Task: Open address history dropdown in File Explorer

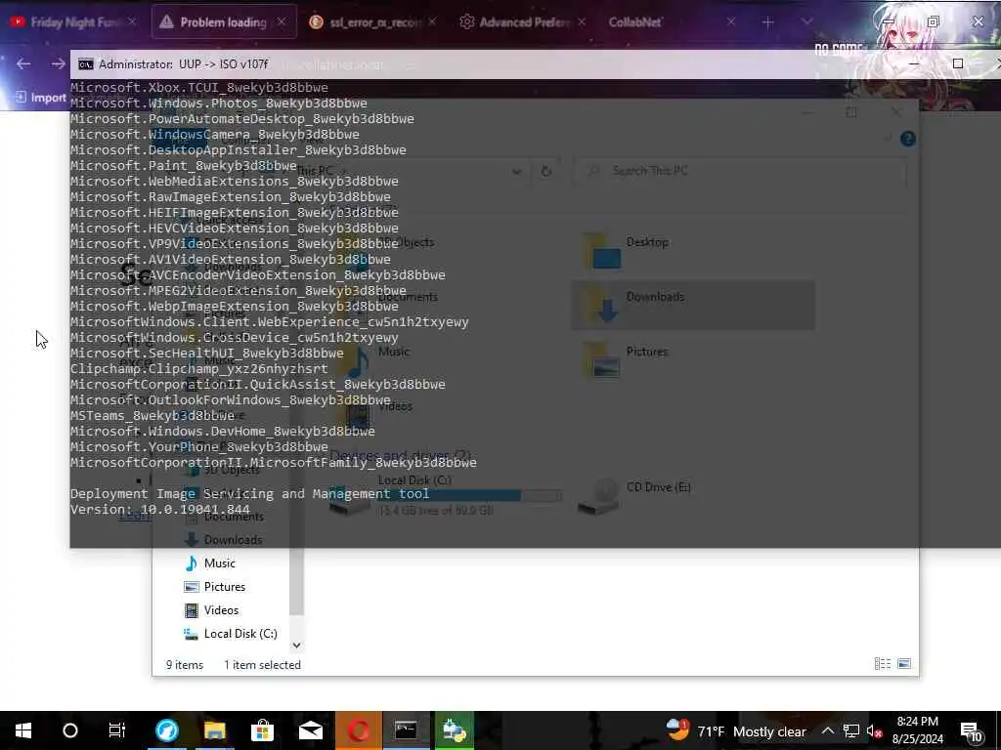Action: point(516,171)
